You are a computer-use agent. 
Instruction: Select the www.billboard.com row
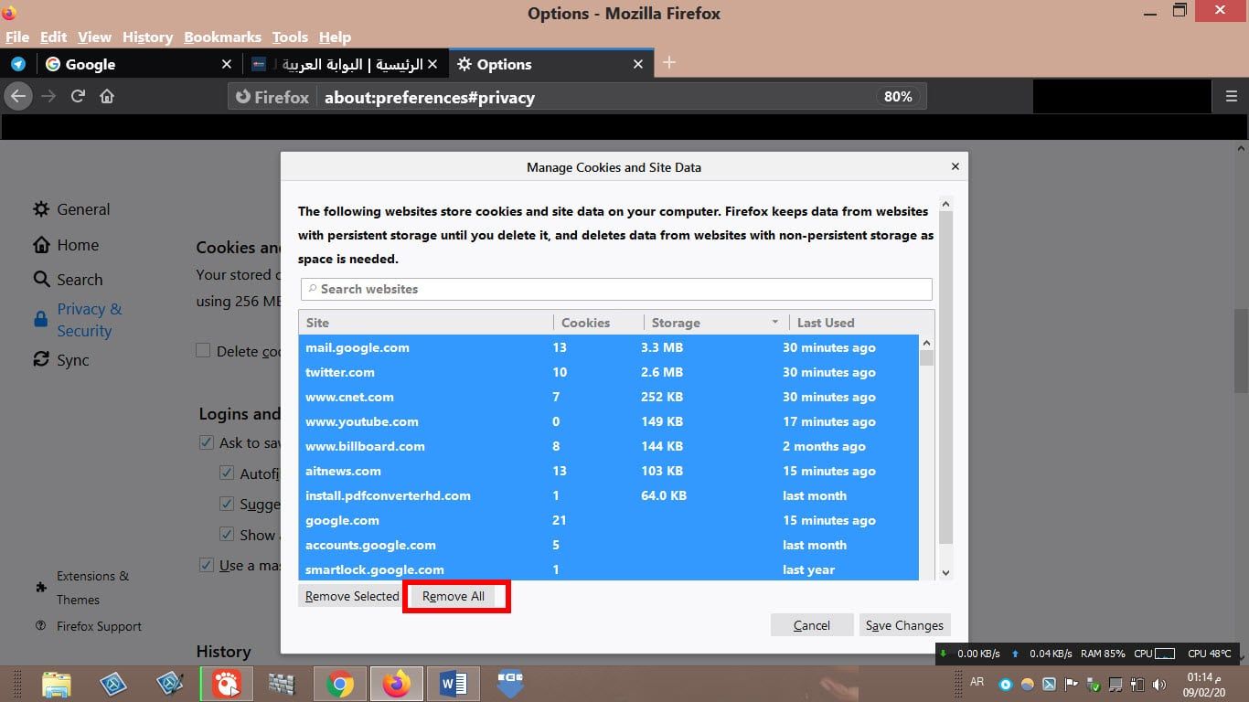608,446
